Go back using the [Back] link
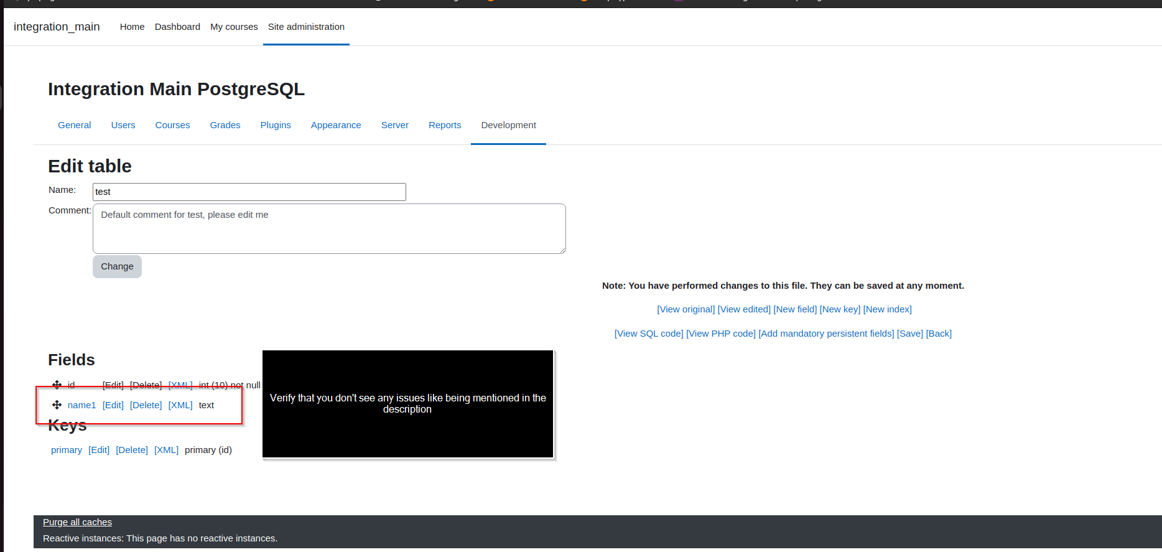This screenshot has width=1162, height=552. tap(939, 334)
